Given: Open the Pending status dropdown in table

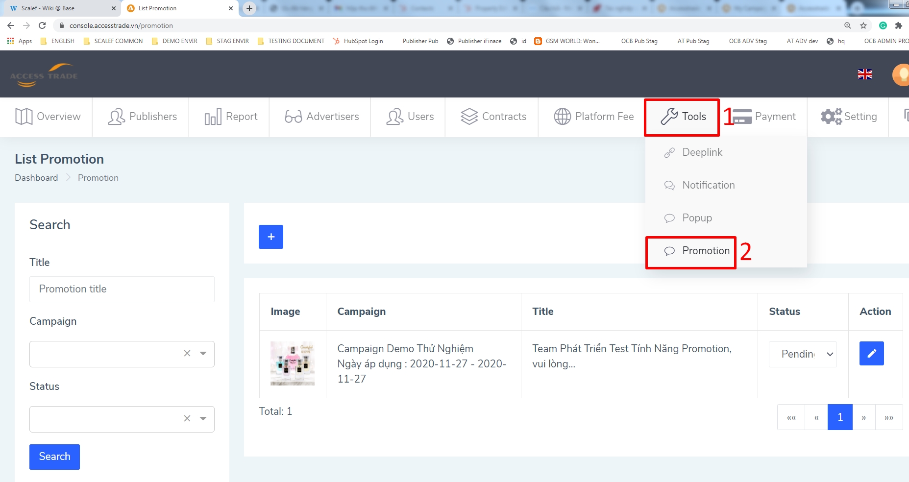Looking at the screenshot, I should [802, 354].
